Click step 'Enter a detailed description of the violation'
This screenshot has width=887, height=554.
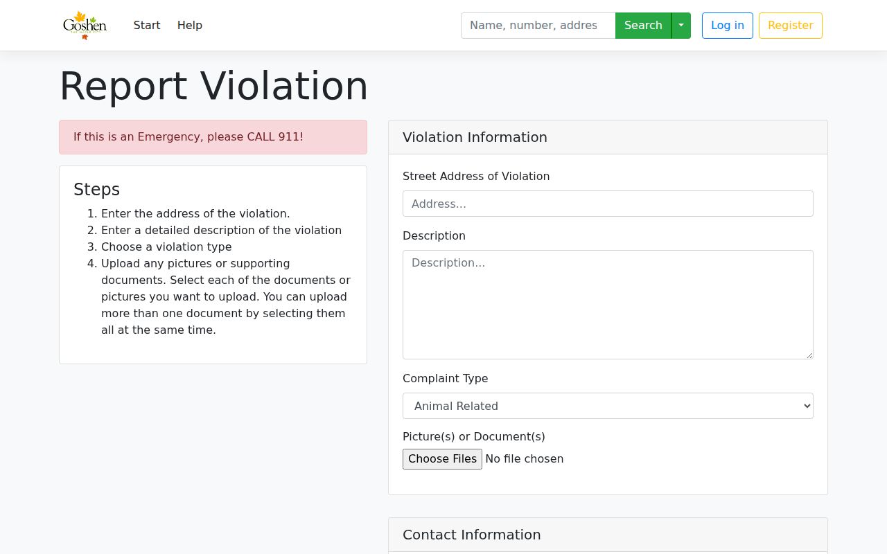[221, 231]
